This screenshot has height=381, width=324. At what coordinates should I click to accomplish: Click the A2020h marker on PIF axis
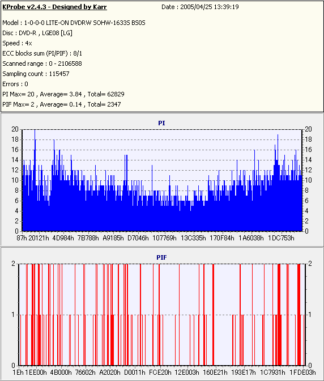pyautogui.click(x=110, y=372)
